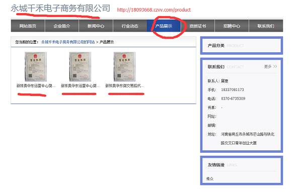Open the 行业动态 section

[x=130, y=26]
